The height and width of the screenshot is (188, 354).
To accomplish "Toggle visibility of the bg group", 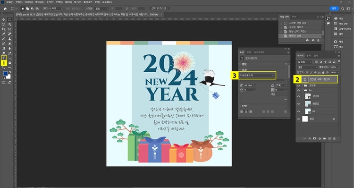I will click(299, 90).
